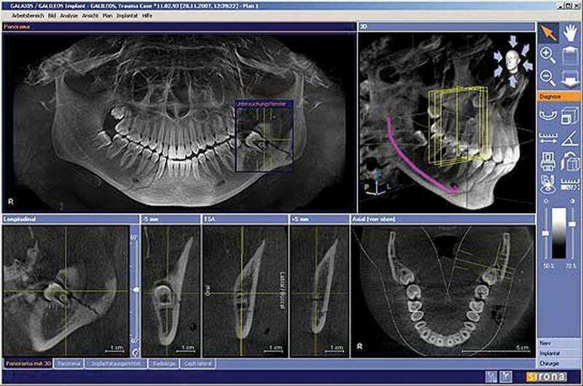
Task: Click the right contrast slider handle at 70%
Action: pos(573,224)
